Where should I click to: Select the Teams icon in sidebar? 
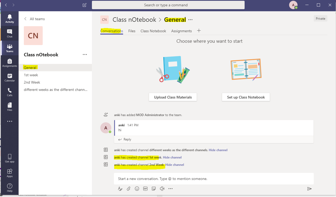click(x=10, y=48)
